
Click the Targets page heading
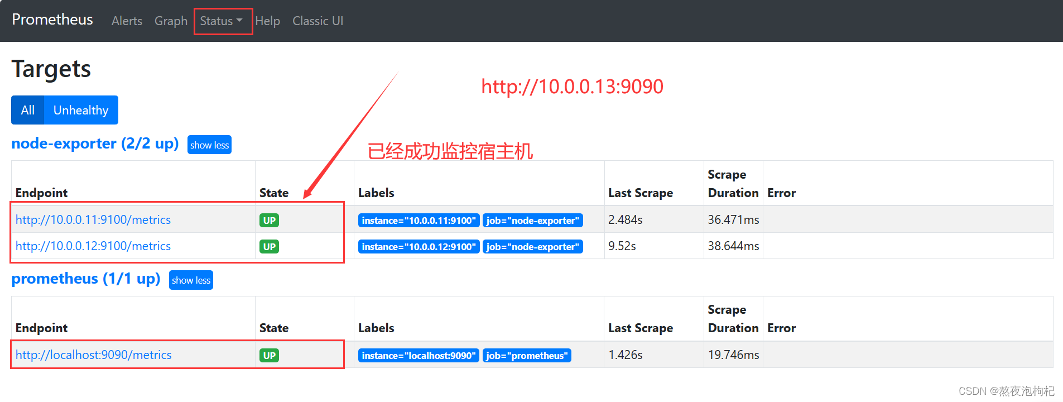tap(51, 69)
